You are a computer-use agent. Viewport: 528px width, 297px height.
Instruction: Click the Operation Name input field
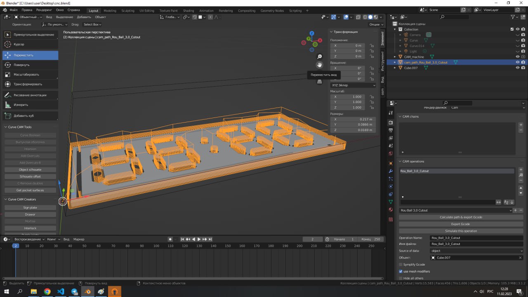coord(476,238)
